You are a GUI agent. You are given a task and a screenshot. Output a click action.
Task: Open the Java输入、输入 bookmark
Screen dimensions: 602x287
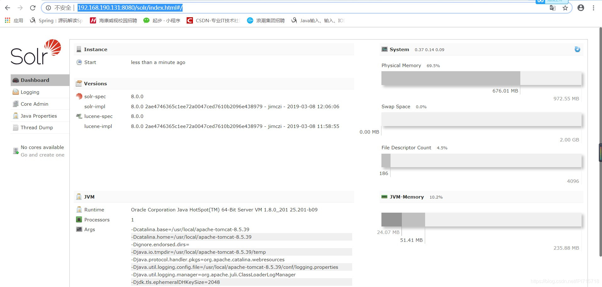click(x=318, y=20)
